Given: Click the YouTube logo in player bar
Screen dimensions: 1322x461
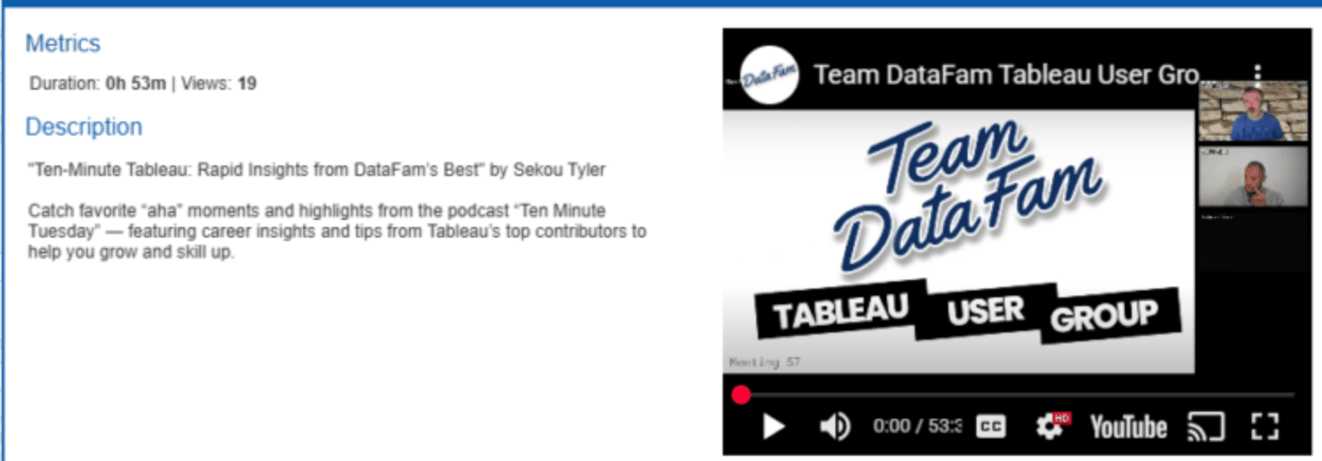Looking at the screenshot, I should point(1128,428).
